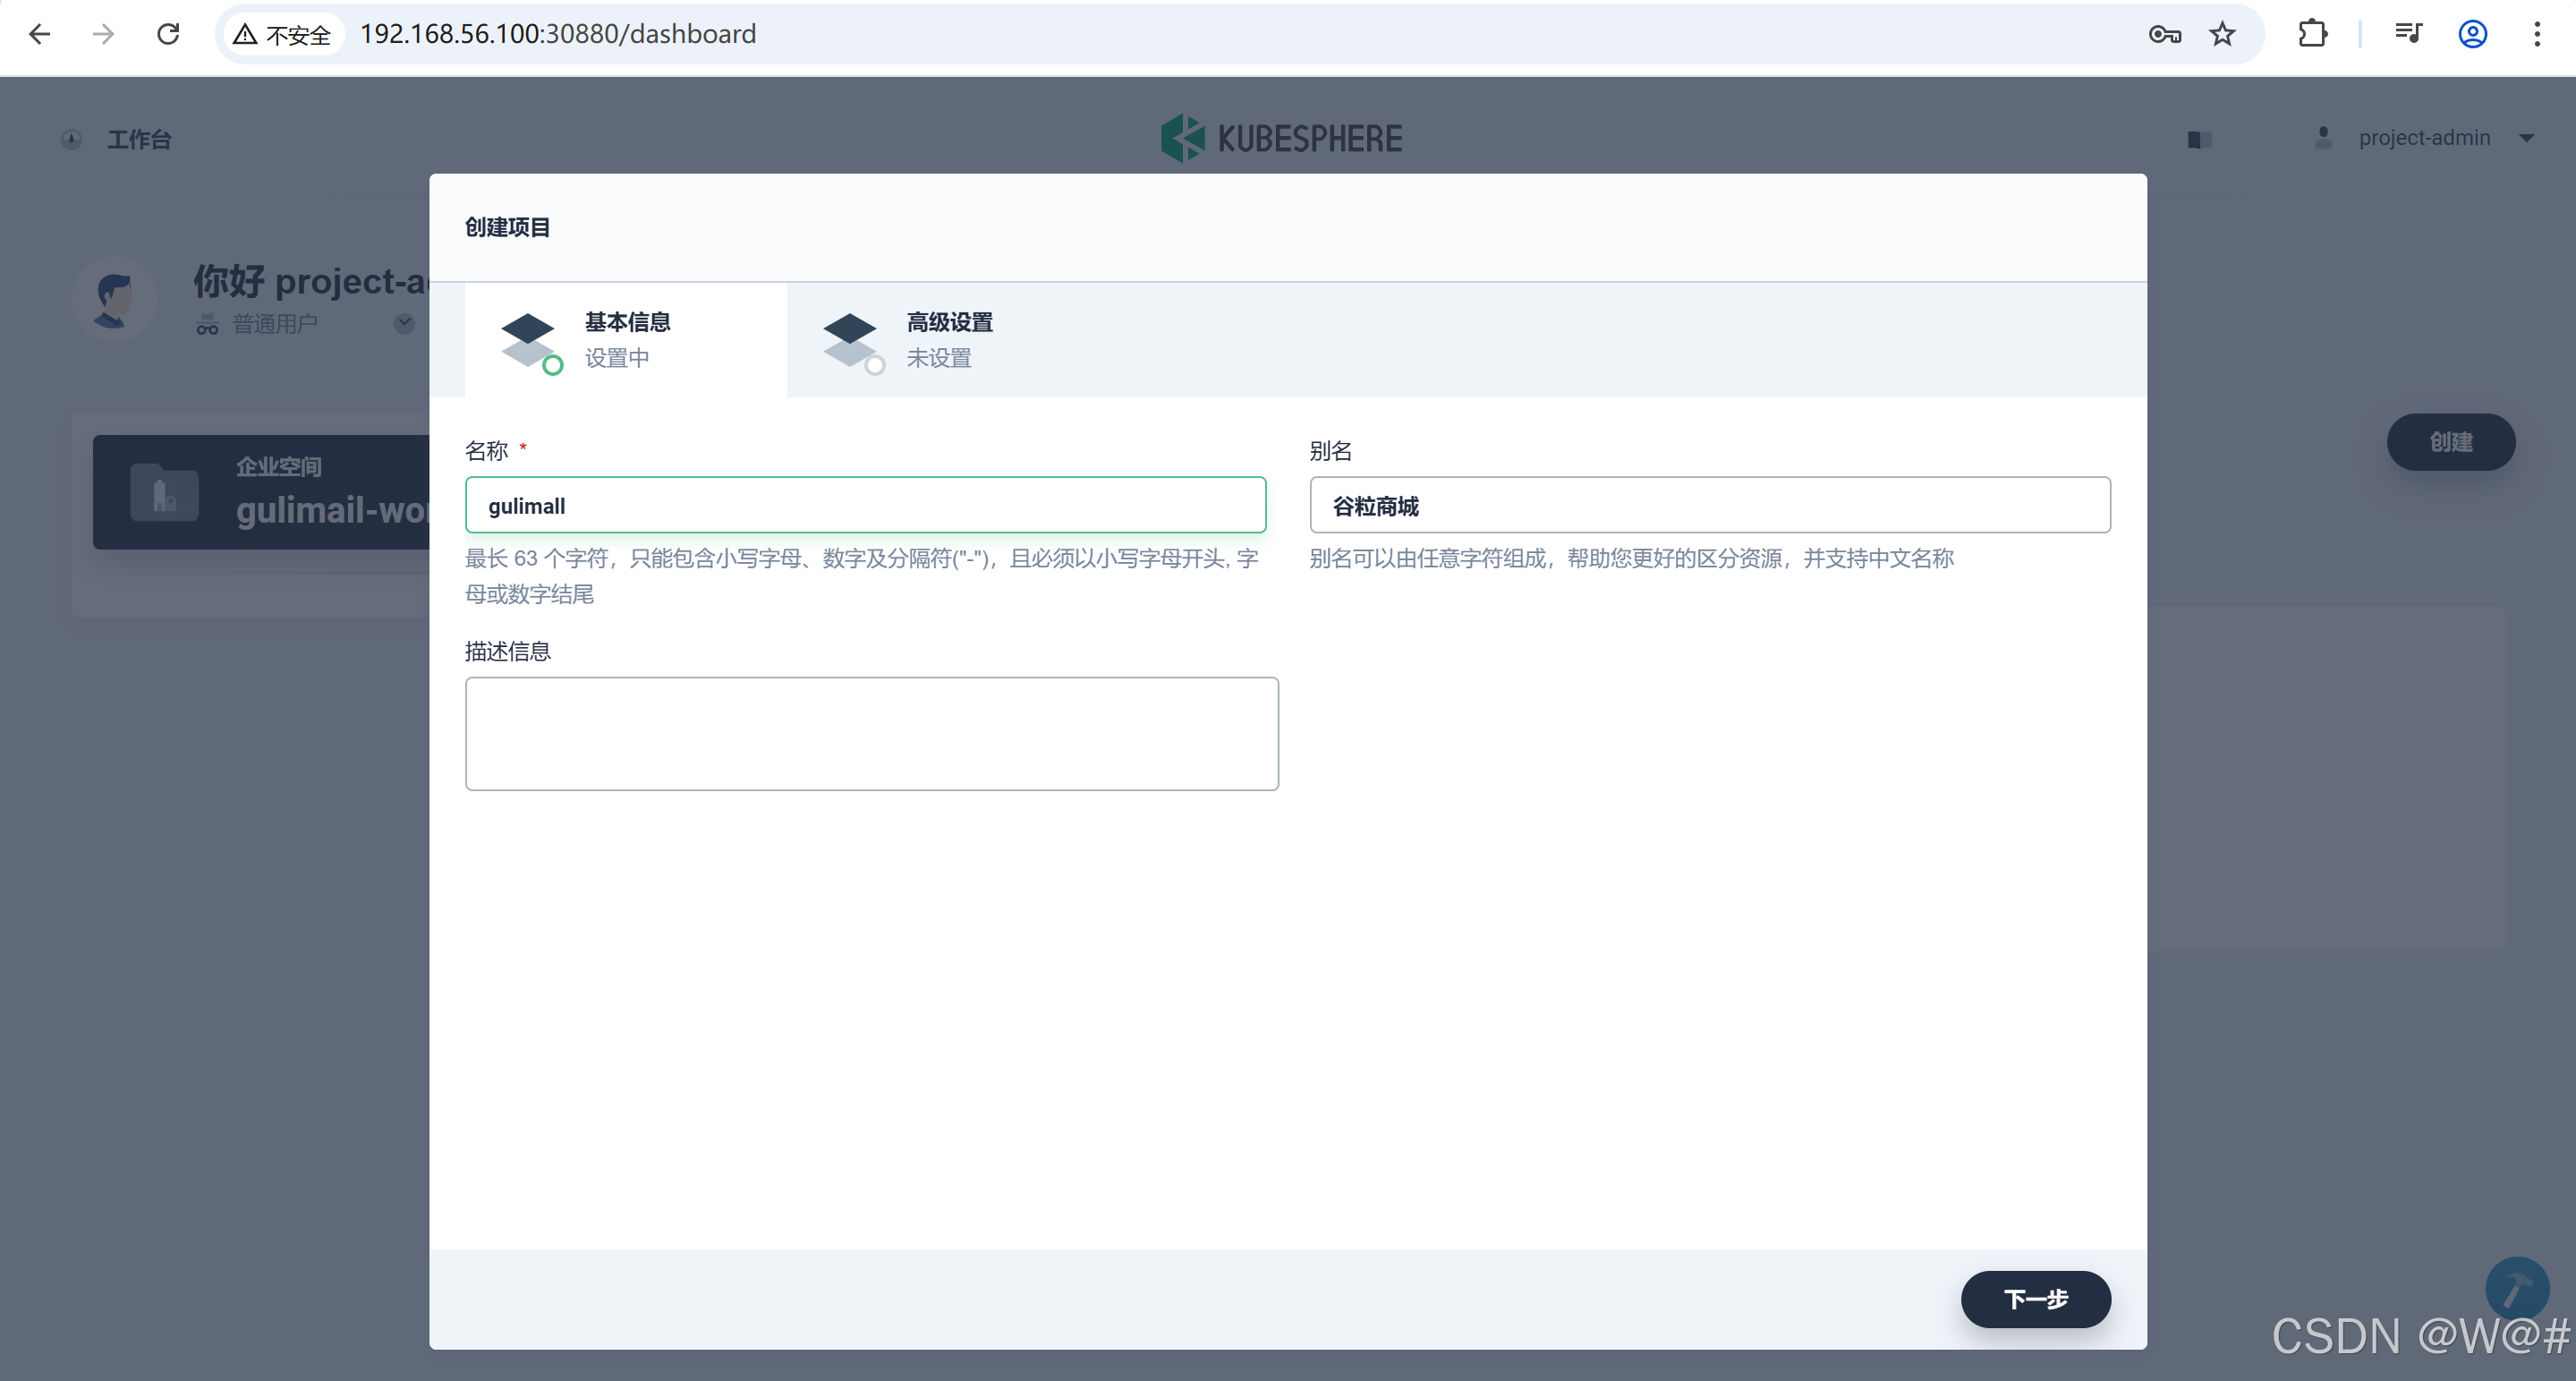
Task: Click the 最长 63 个字符 hint text
Action: pyautogui.click(x=861, y=576)
